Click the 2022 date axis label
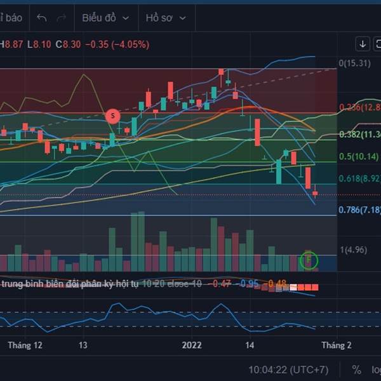This screenshot has width=381, height=381. [x=192, y=345]
